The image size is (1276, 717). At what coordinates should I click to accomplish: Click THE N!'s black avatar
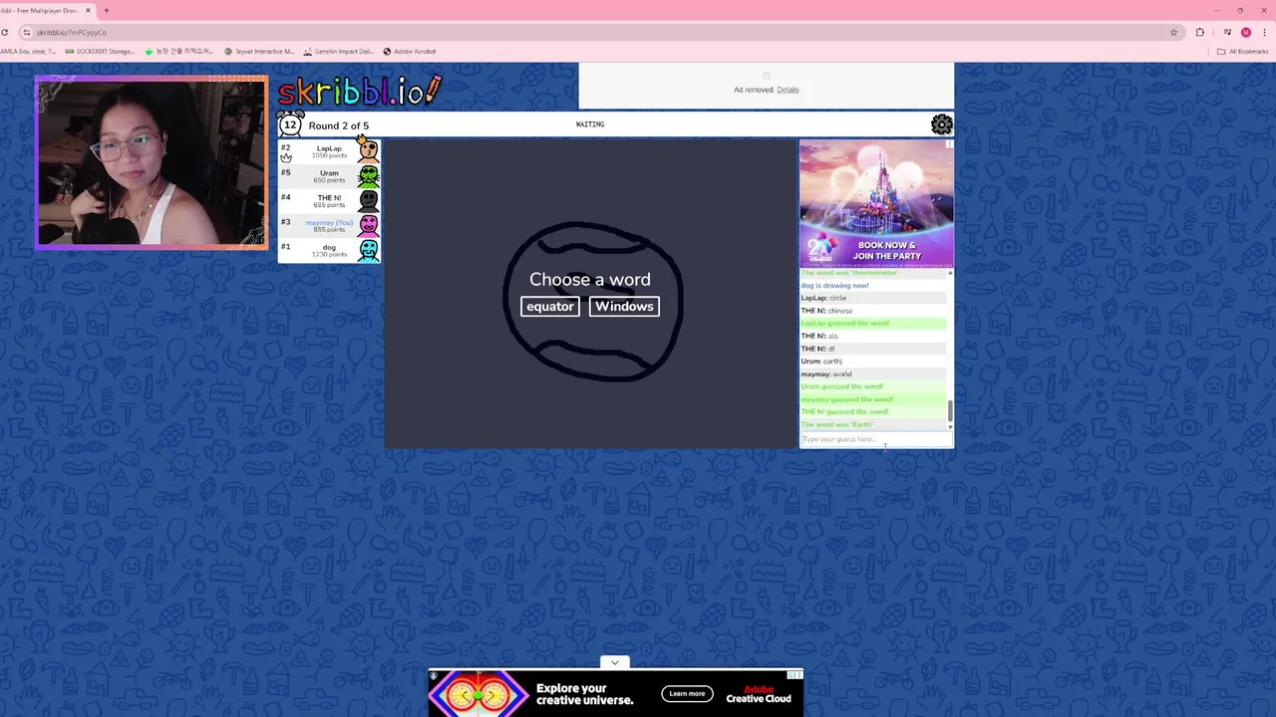pos(369,201)
